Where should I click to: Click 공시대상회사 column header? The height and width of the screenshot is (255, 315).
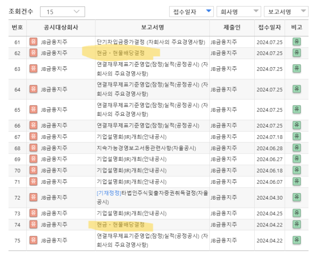click(x=61, y=27)
